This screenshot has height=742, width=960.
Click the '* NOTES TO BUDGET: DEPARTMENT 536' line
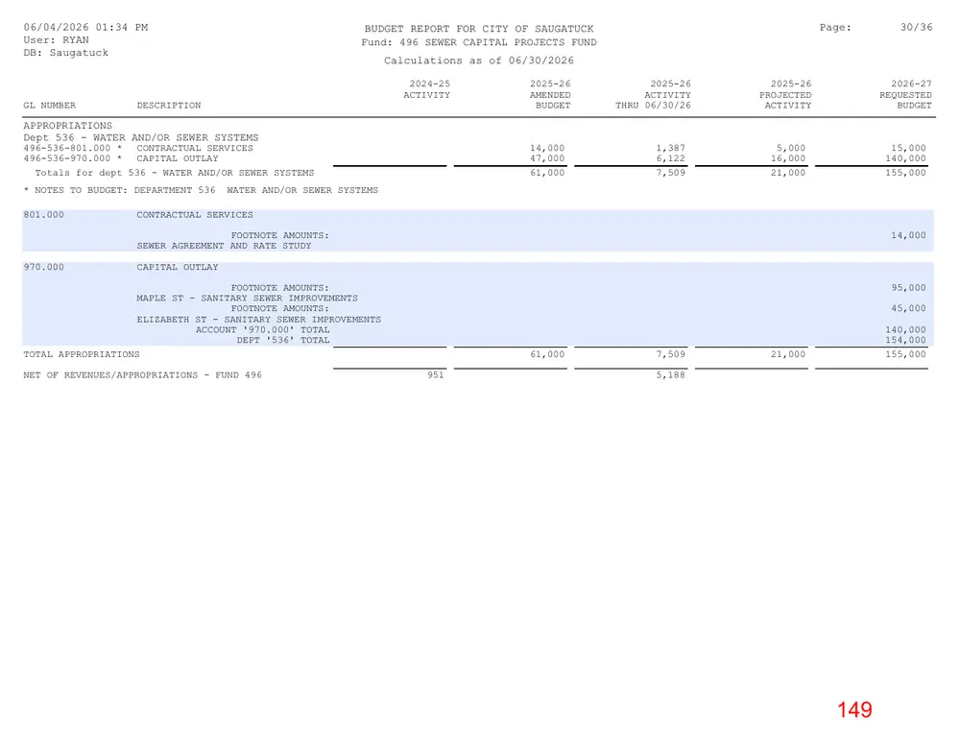(201, 190)
